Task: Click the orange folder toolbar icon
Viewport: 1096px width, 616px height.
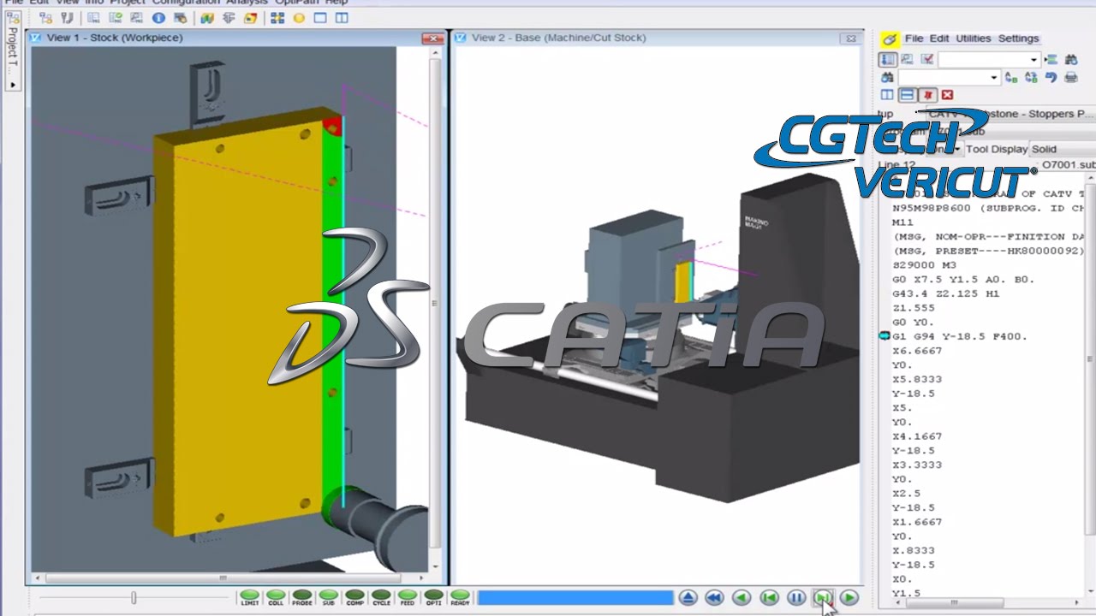Action: (x=251, y=18)
